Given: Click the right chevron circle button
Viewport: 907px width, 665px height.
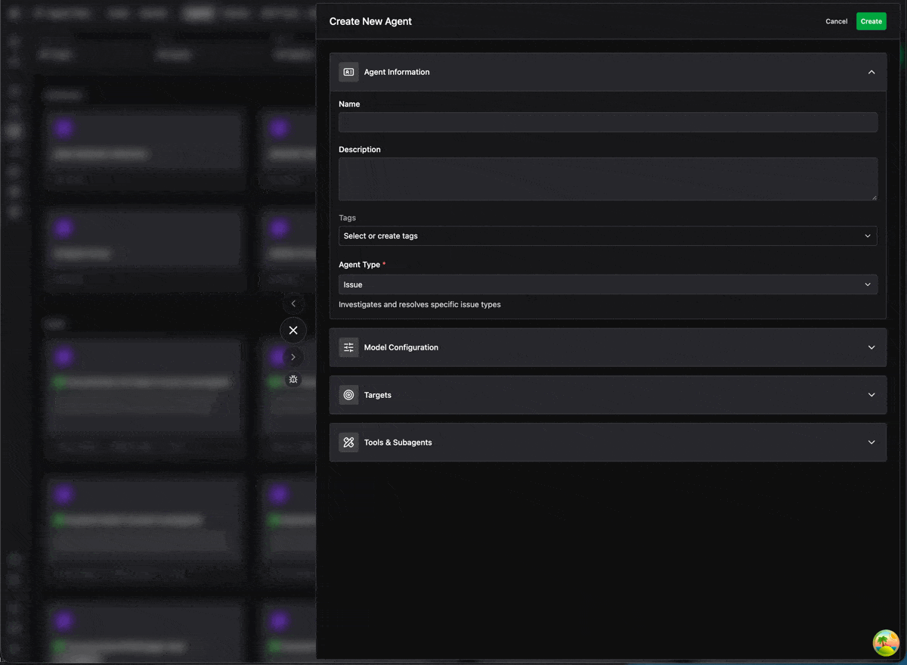Looking at the screenshot, I should [293, 357].
